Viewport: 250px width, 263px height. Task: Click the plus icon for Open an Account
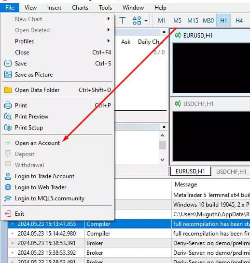point(8,143)
